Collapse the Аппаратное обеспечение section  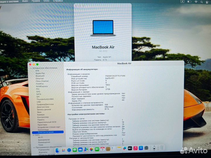(x=31, y=68)
